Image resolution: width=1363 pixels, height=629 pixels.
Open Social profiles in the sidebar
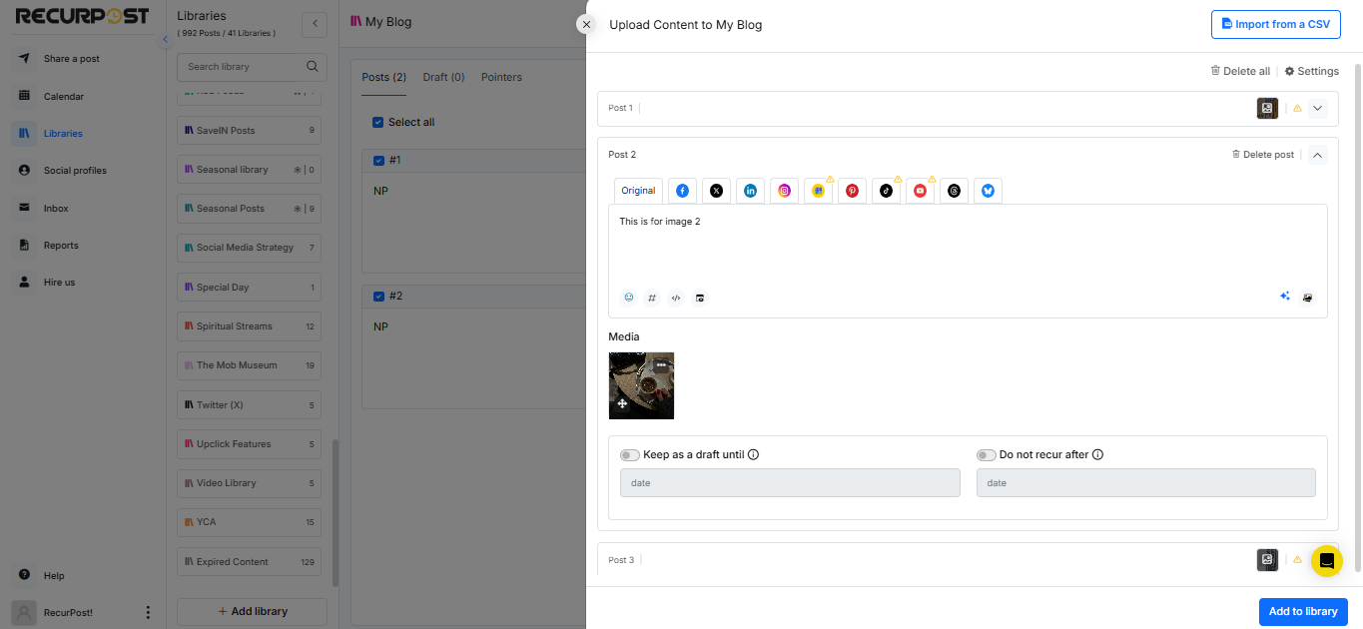(x=75, y=171)
